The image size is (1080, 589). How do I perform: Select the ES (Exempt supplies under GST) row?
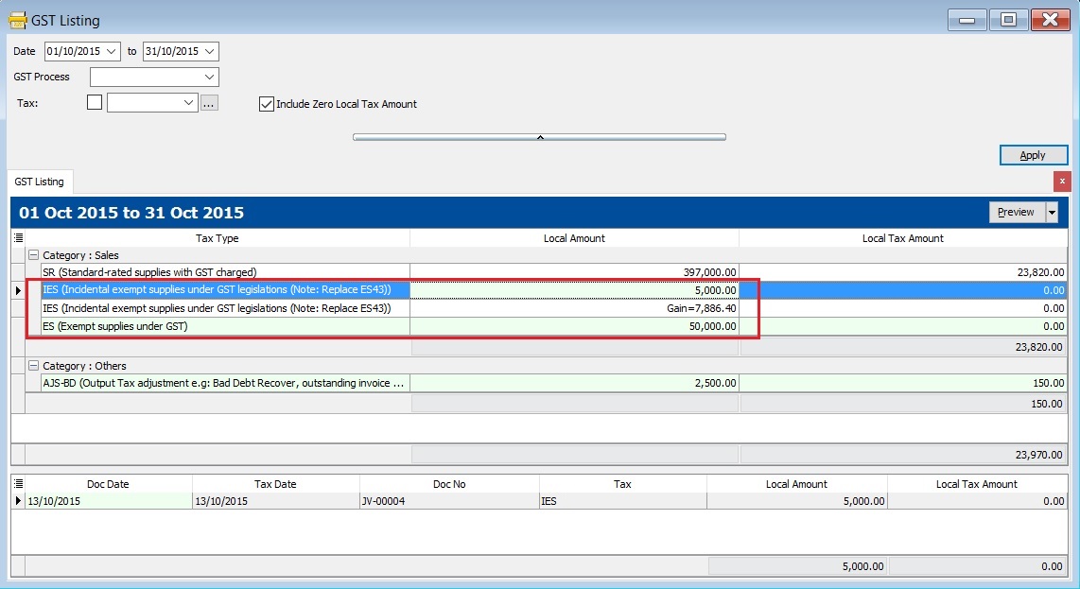tap(225, 326)
